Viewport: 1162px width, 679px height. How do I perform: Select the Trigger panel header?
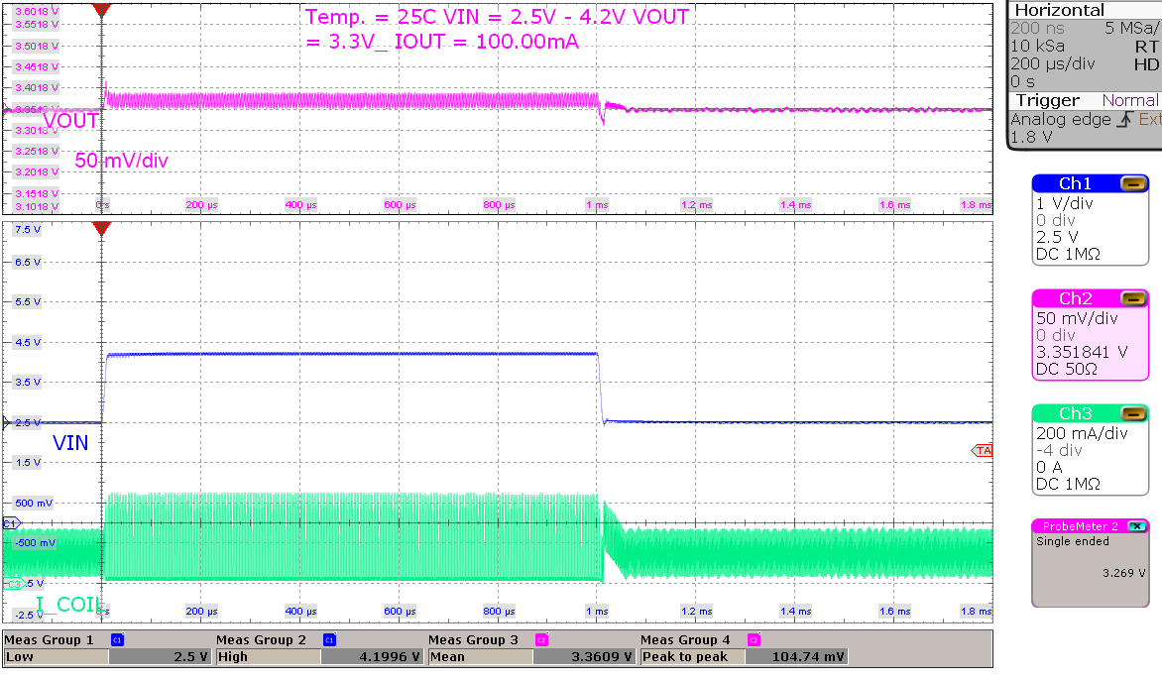pos(1051,100)
